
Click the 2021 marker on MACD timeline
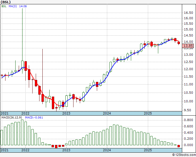(x=5, y=150)
